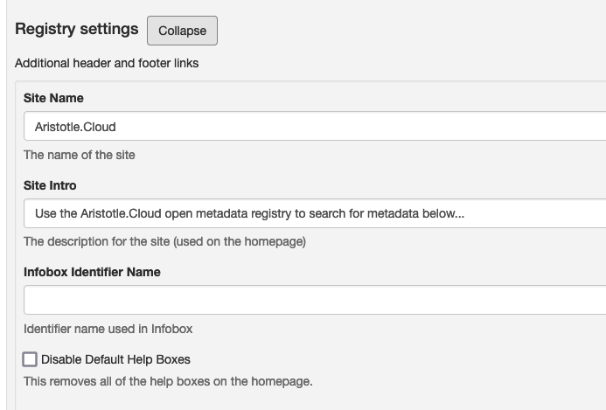
Task: Select the empty Infobox Identifier Name field
Action: click(315, 300)
